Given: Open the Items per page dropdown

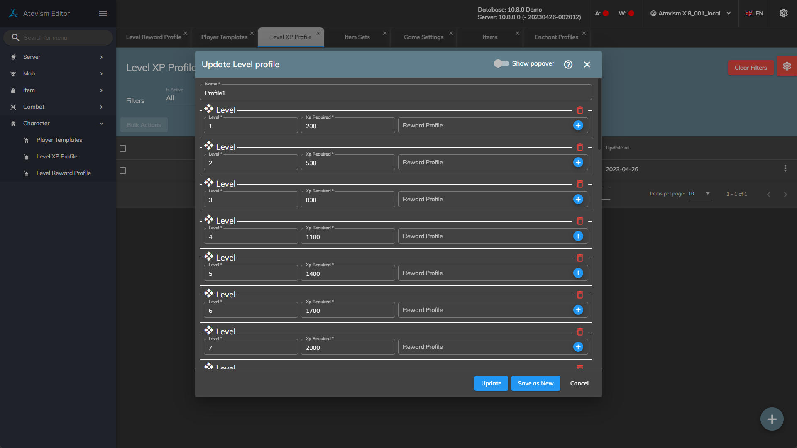Looking at the screenshot, I should click(700, 194).
